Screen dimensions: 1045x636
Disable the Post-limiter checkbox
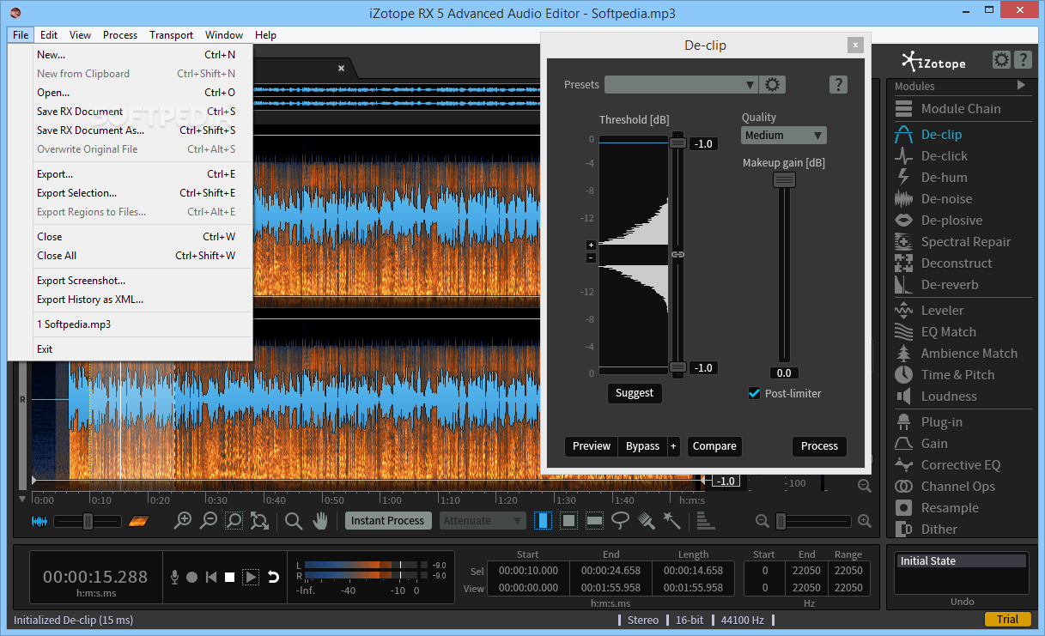pos(755,393)
